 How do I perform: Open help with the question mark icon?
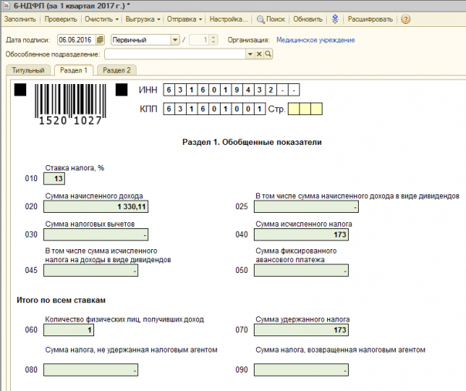point(406,19)
